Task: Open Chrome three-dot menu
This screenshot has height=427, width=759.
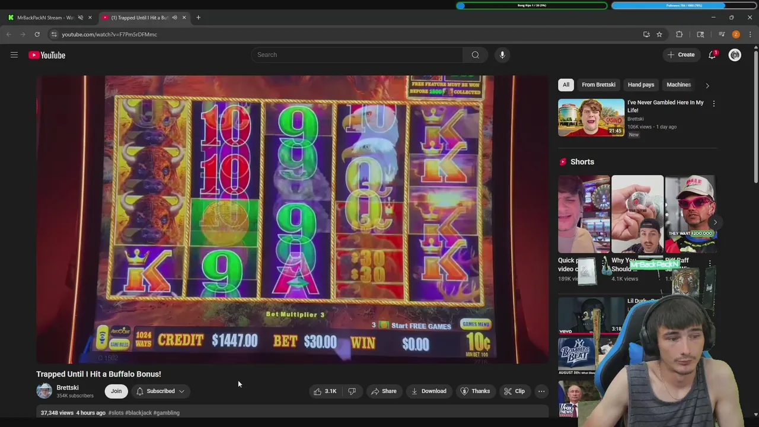Action: (x=750, y=34)
